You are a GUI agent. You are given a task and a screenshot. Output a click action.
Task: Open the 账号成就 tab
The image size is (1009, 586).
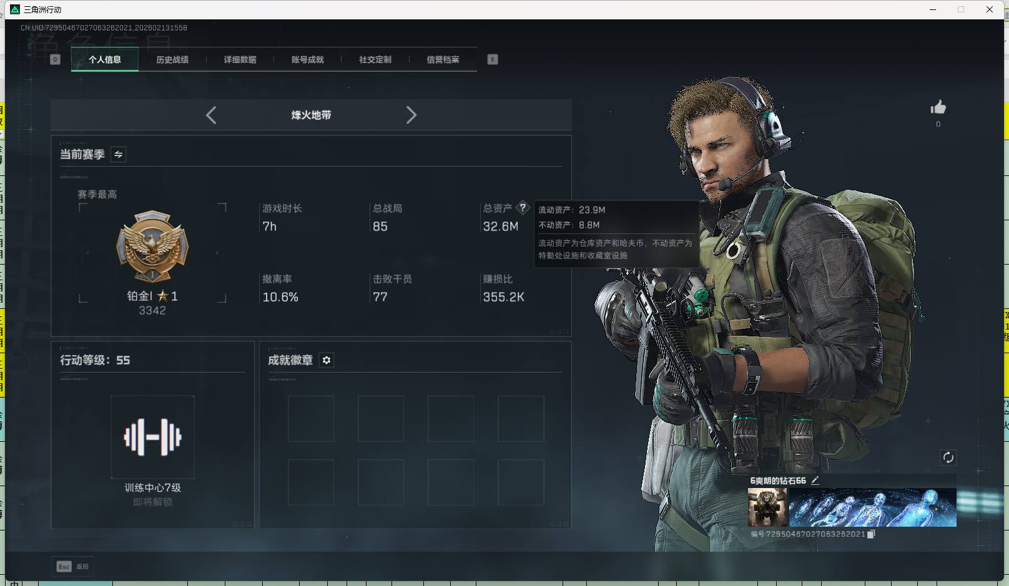(308, 60)
